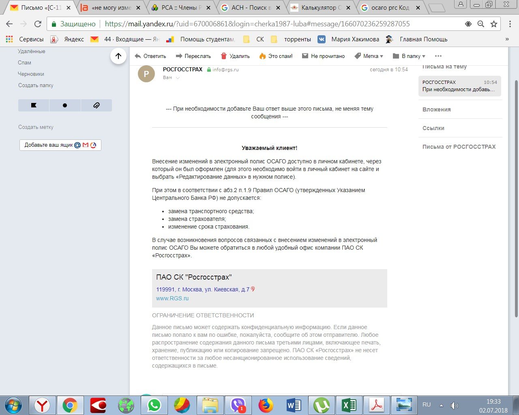
Task: Click the address bar URL
Action: pyautogui.click(x=257, y=24)
